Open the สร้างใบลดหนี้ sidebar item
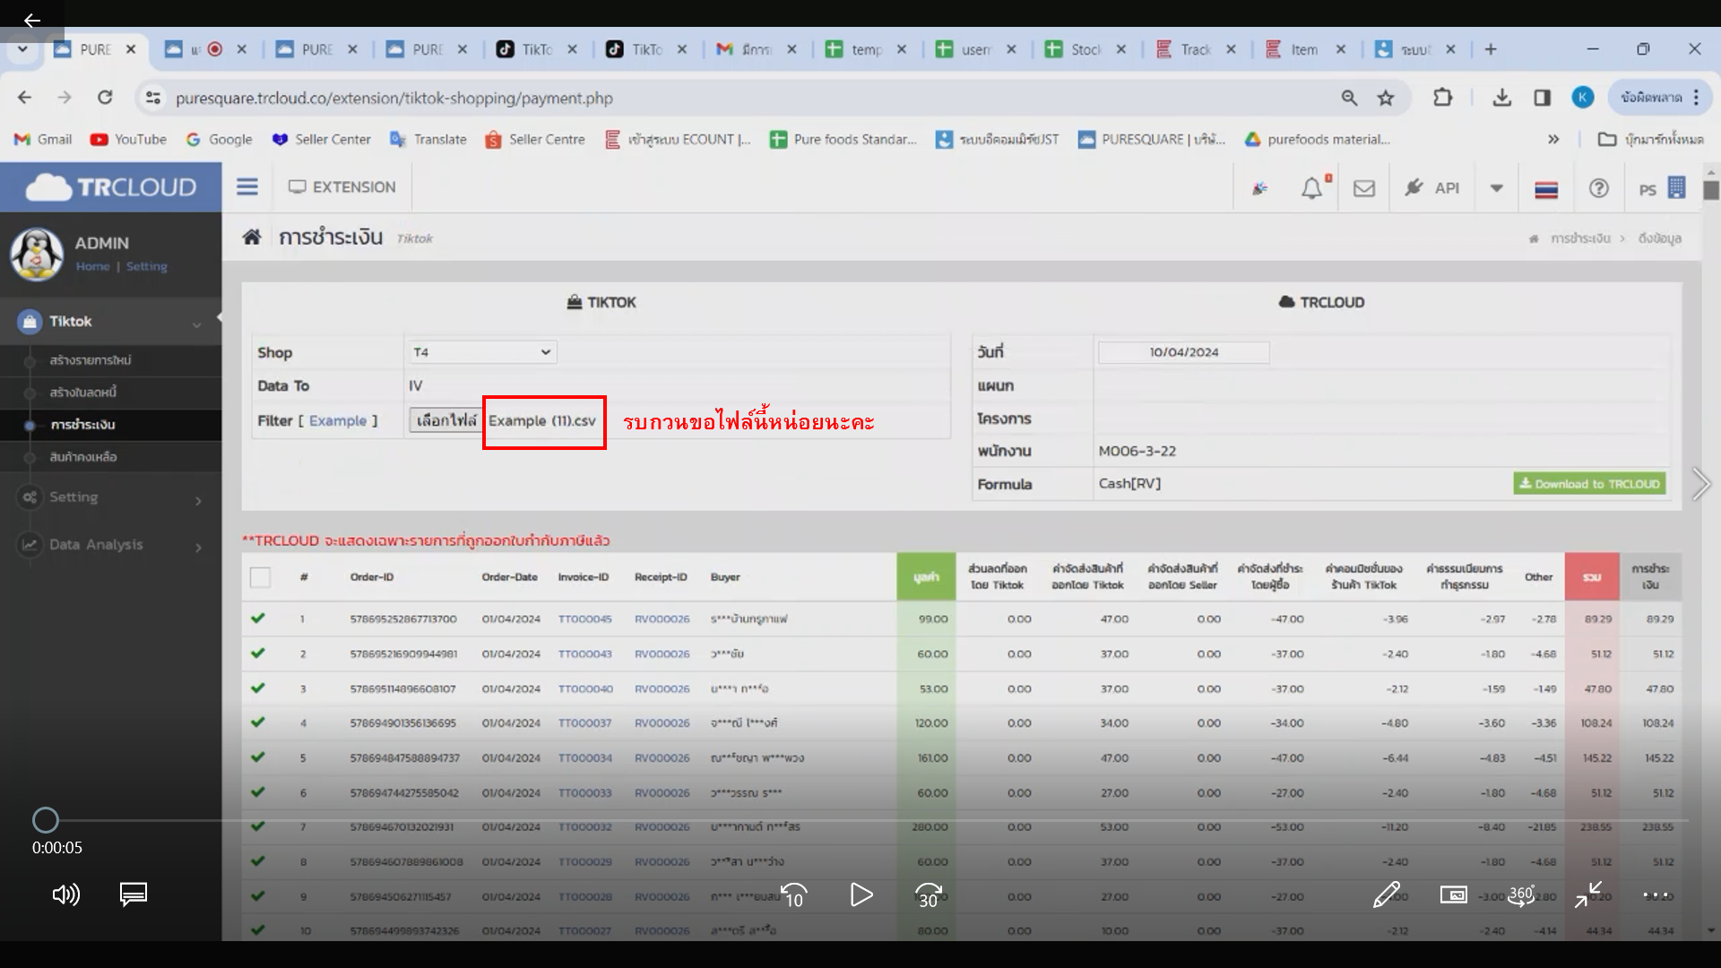 [82, 392]
